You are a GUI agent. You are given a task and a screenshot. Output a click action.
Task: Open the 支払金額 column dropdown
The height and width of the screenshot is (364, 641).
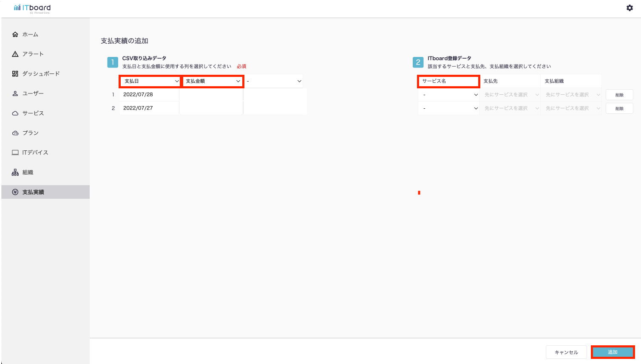213,81
